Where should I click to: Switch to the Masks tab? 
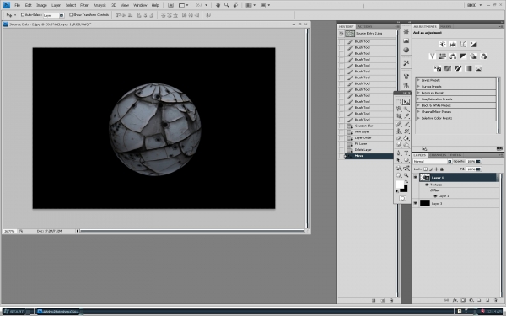445,26
